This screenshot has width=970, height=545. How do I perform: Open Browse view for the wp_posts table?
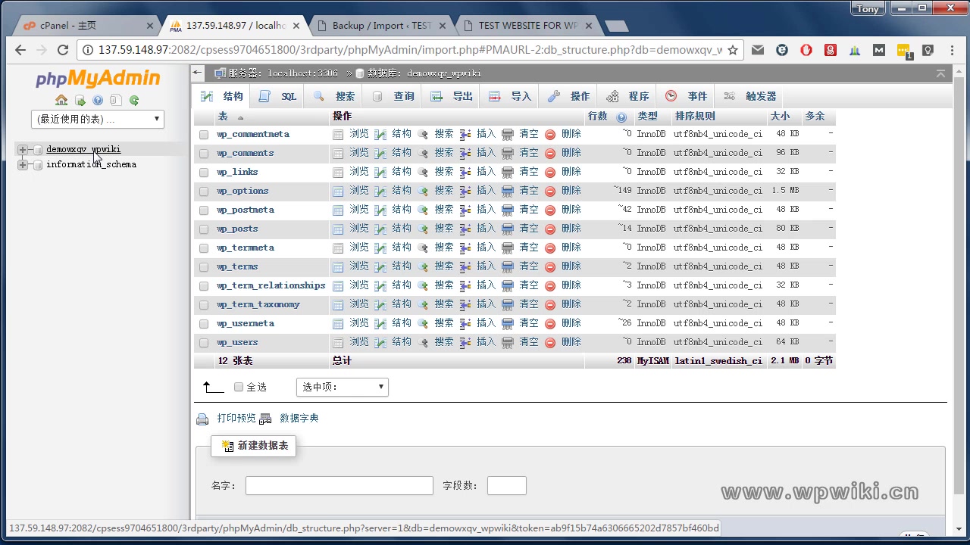click(x=358, y=229)
